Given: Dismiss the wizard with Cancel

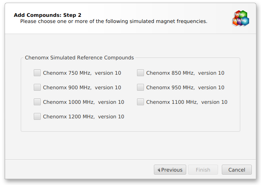Looking at the screenshot, I should pos(236,170).
